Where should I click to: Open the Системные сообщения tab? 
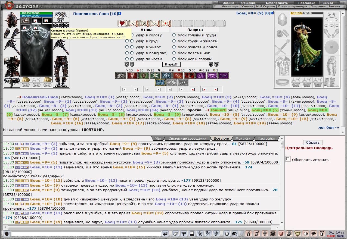(x=187, y=138)
